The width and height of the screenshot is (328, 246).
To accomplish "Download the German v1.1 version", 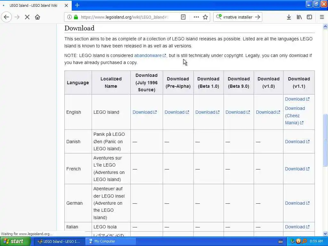I will 297,203.
